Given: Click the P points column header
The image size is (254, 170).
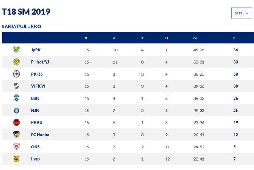Looking at the screenshot, I should click(234, 38).
